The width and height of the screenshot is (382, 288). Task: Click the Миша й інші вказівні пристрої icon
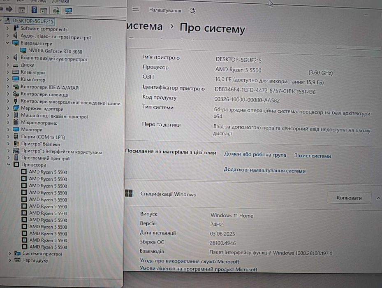pyautogui.click(x=16, y=115)
